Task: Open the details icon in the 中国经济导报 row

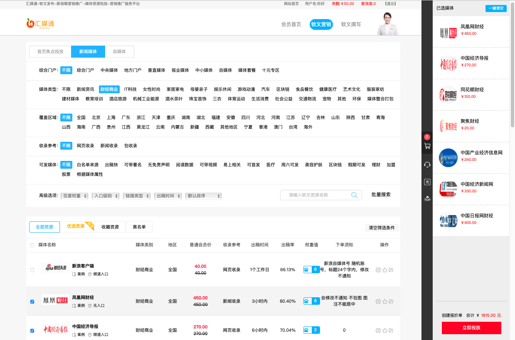Action: pyautogui.click(x=378, y=330)
